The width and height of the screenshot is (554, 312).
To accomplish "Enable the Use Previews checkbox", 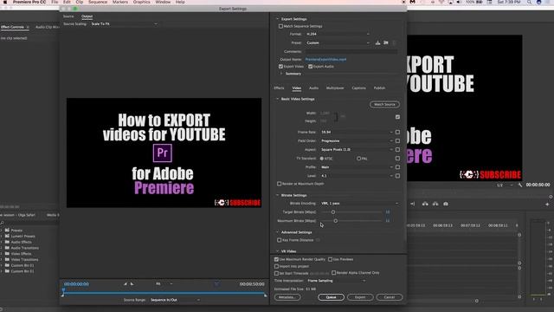I will (x=330, y=259).
